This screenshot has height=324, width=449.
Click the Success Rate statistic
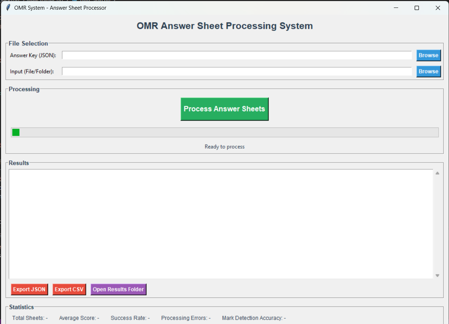pos(130,318)
